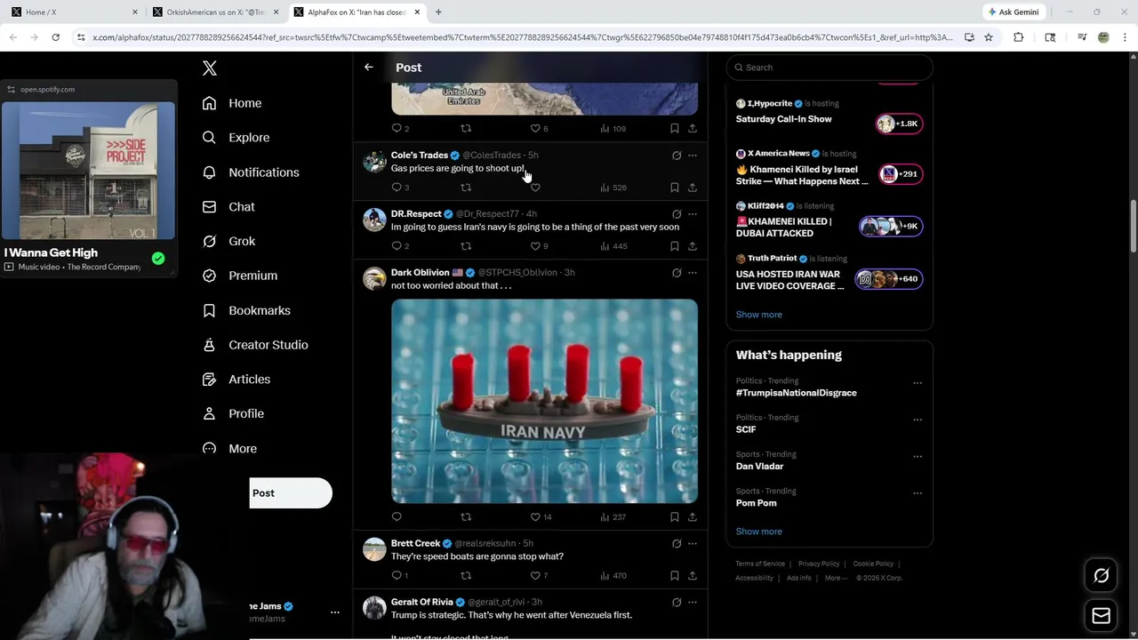Like Cole's Trades post
1138x640 pixels.
(535, 188)
